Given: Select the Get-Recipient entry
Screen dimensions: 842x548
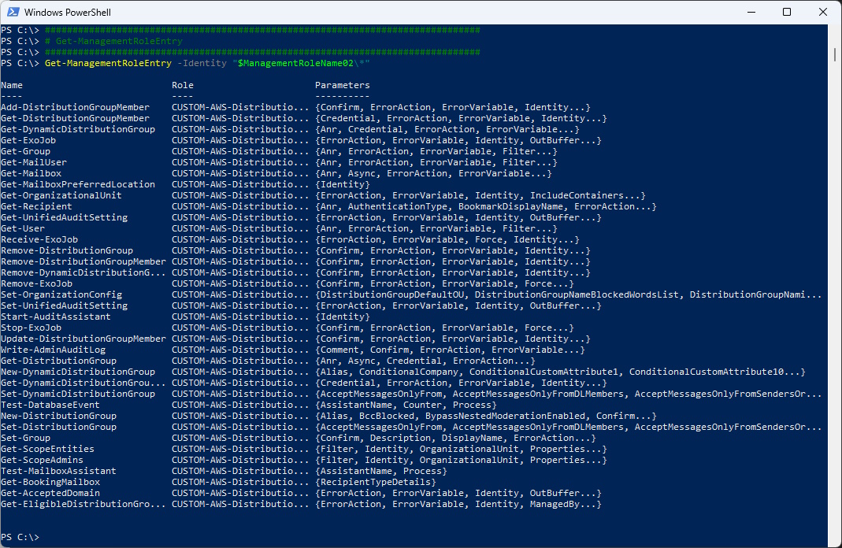Looking at the screenshot, I should tap(36, 206).
